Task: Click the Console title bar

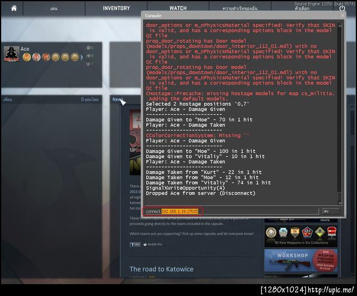Action: pyautogui.click(x=243, y=15)
